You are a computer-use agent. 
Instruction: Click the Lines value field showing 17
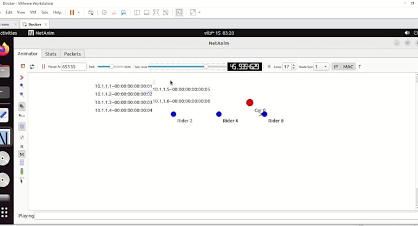pyautogui.click(x=287, y=67)
